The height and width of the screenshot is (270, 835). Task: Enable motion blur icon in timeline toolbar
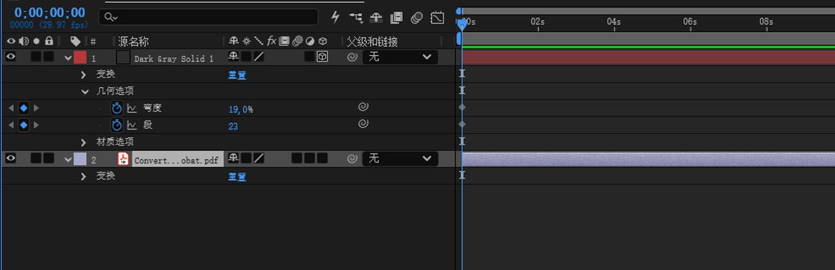(417, 17)
